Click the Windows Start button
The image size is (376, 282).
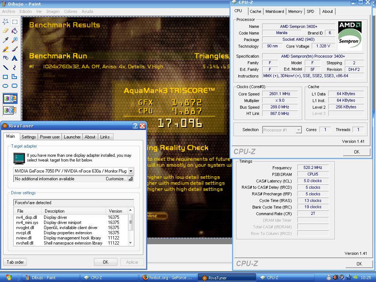8,278
